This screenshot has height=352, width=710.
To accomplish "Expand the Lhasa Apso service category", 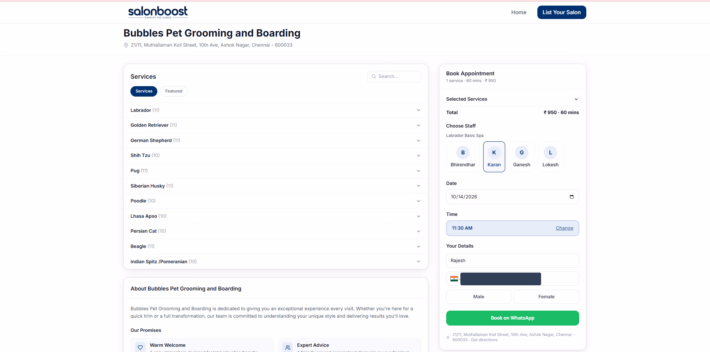I will pyautogui.click(x=276, y=216).
